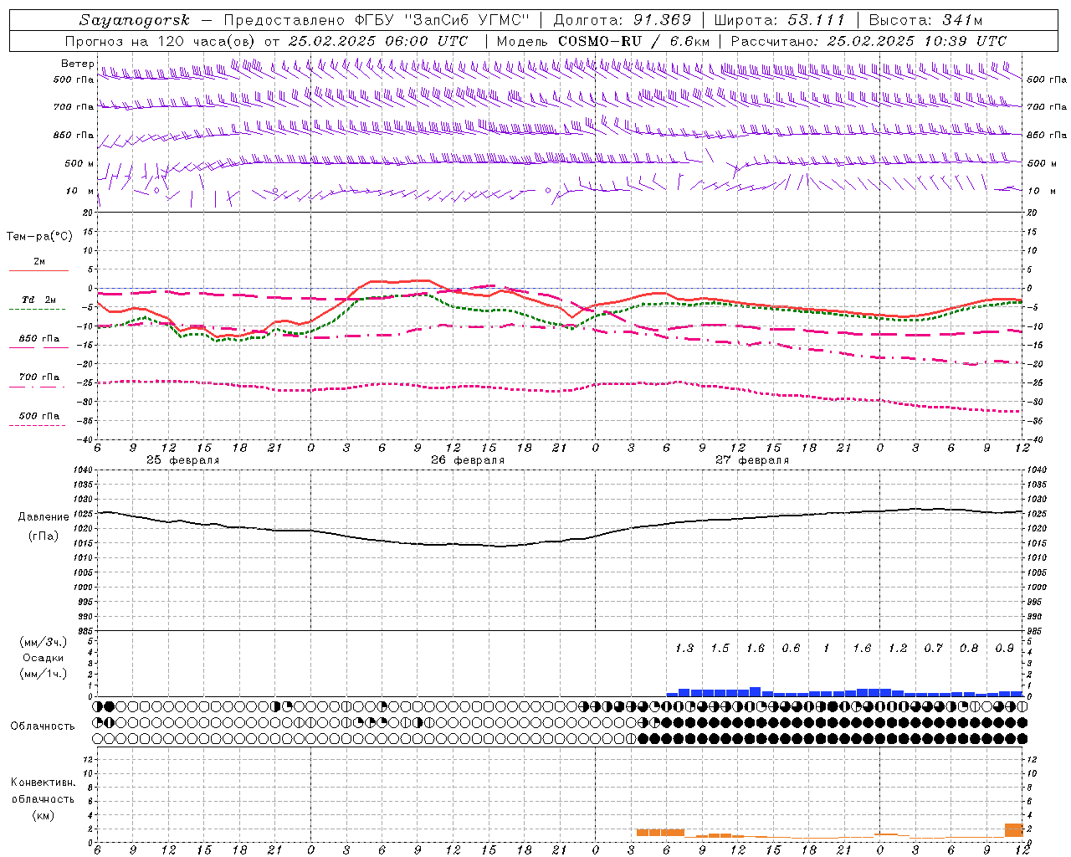This screenshot has height=857, width=1071.
Task: Click the Td 2м dew point legend entry
Action: tap(38, 300)
